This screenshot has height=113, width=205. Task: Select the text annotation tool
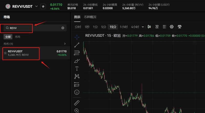(77, 69)
